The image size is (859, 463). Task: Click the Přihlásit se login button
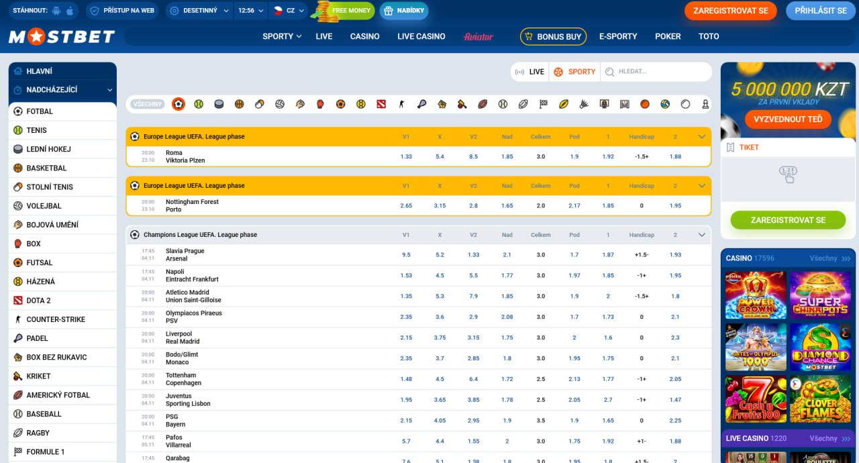[821, 11]
